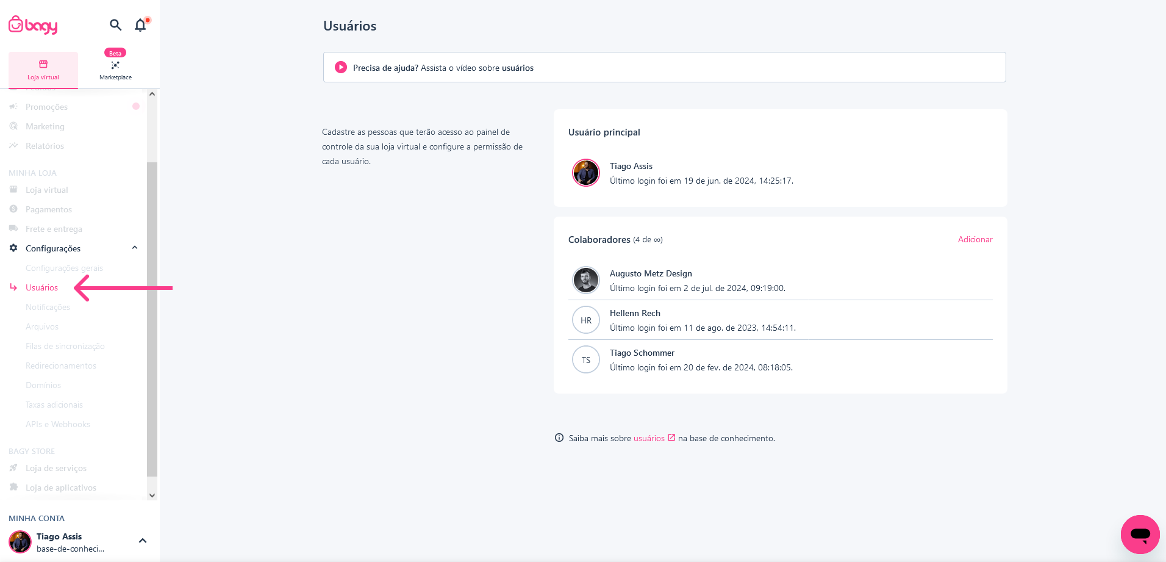The image size is (1166, 562).
Task: Open Pagamentos in the sidebar
Action: tap(49, 209)
